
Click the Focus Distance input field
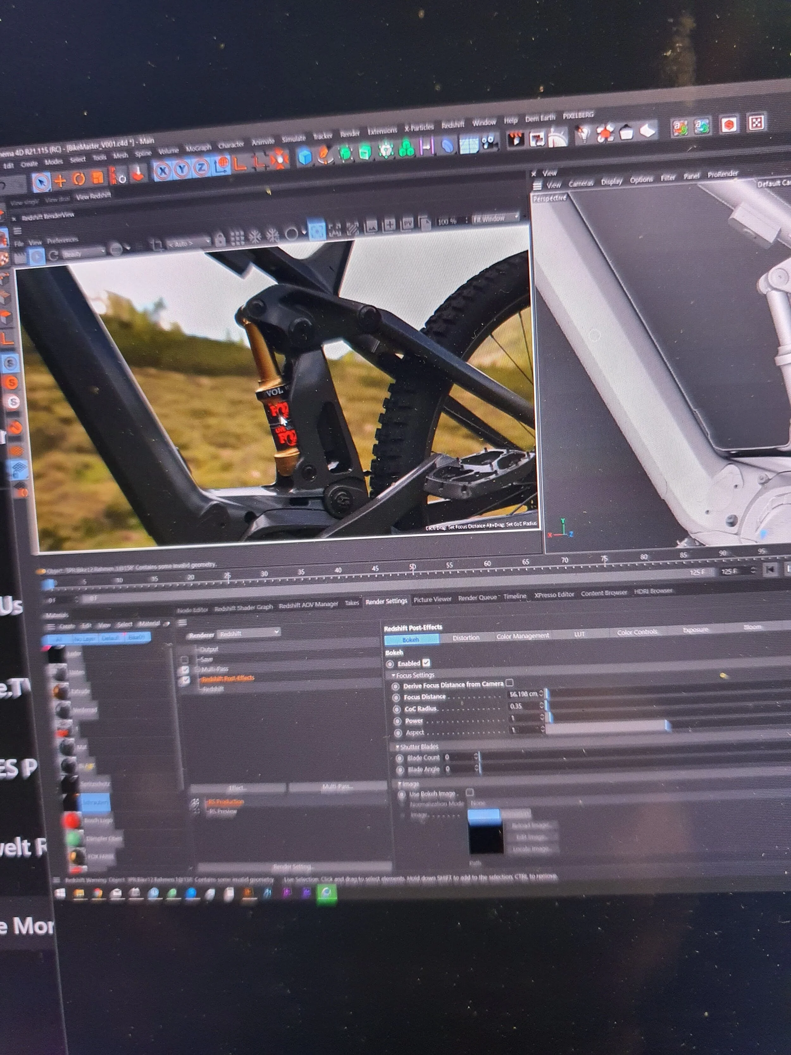[x=523, y=694]
